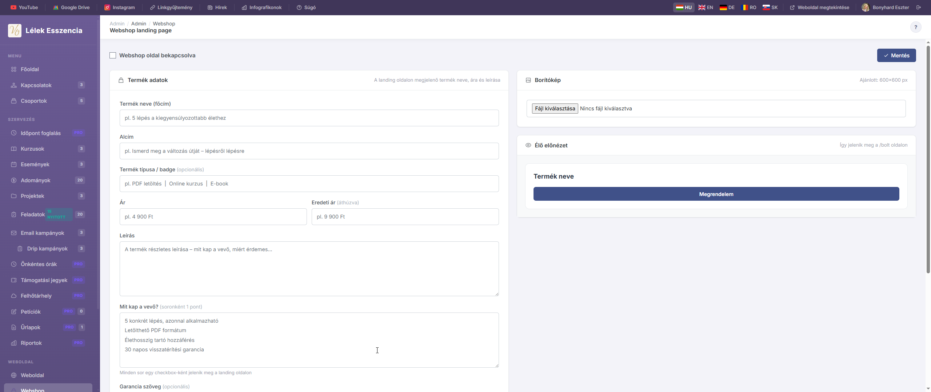
Task: Open Infografikonok from top bar
Action: 261,7
